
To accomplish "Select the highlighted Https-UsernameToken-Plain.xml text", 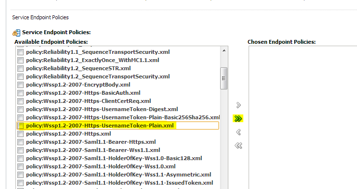I will pos(100,126).
